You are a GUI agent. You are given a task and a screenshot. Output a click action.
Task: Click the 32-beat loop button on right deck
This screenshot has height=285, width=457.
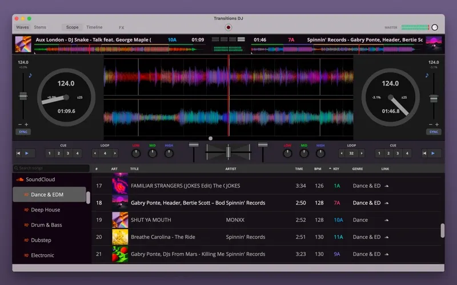click(x=351, y=153)
